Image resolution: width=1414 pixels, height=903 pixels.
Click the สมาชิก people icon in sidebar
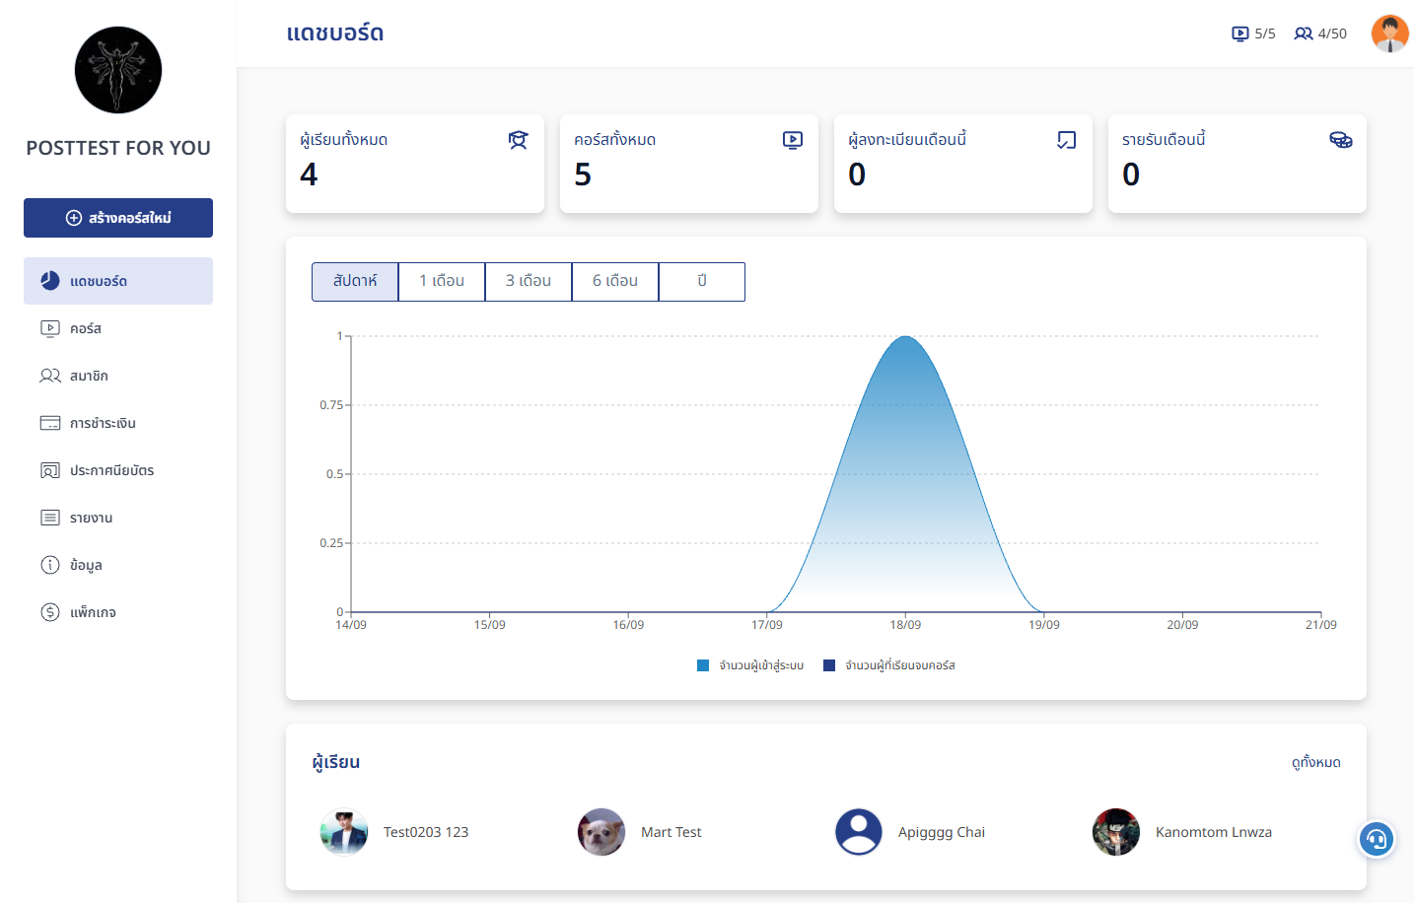(x=50, y=376)
